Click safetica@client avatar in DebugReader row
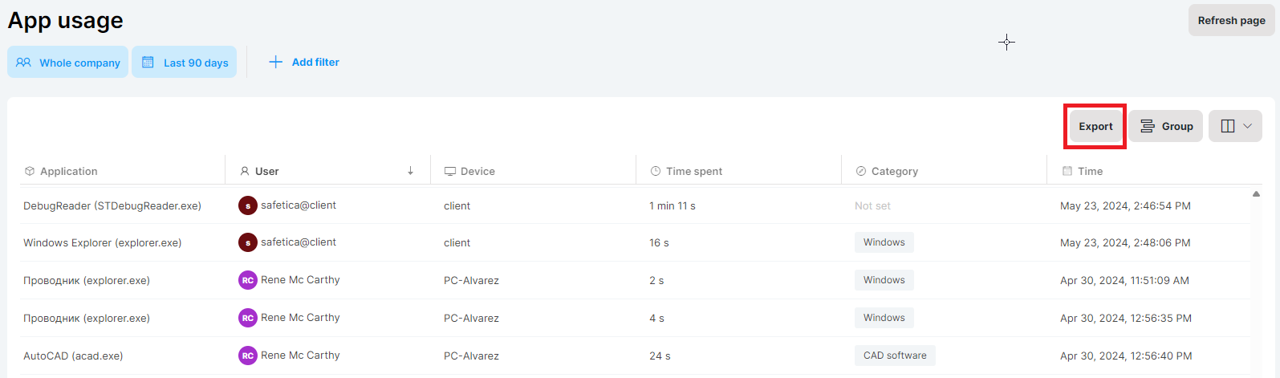Image resolution: width=1280 pixels, height=378 pixels. click(248, 205)
